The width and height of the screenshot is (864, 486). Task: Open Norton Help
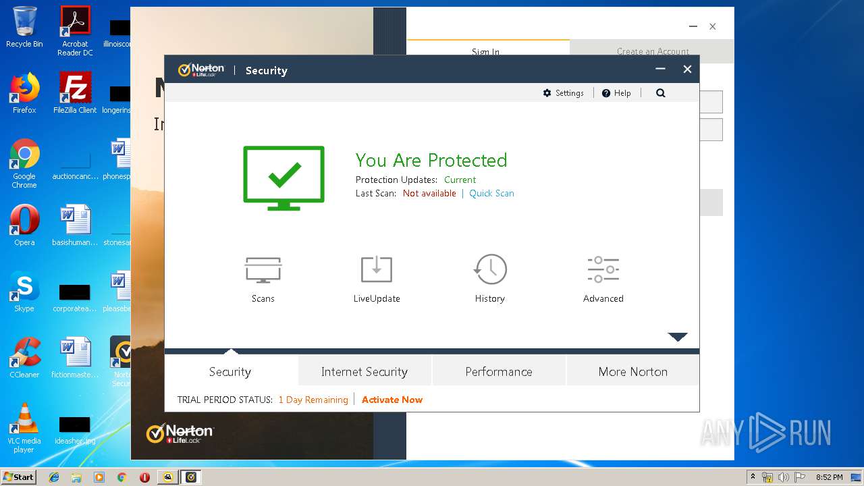click(616, 93)
